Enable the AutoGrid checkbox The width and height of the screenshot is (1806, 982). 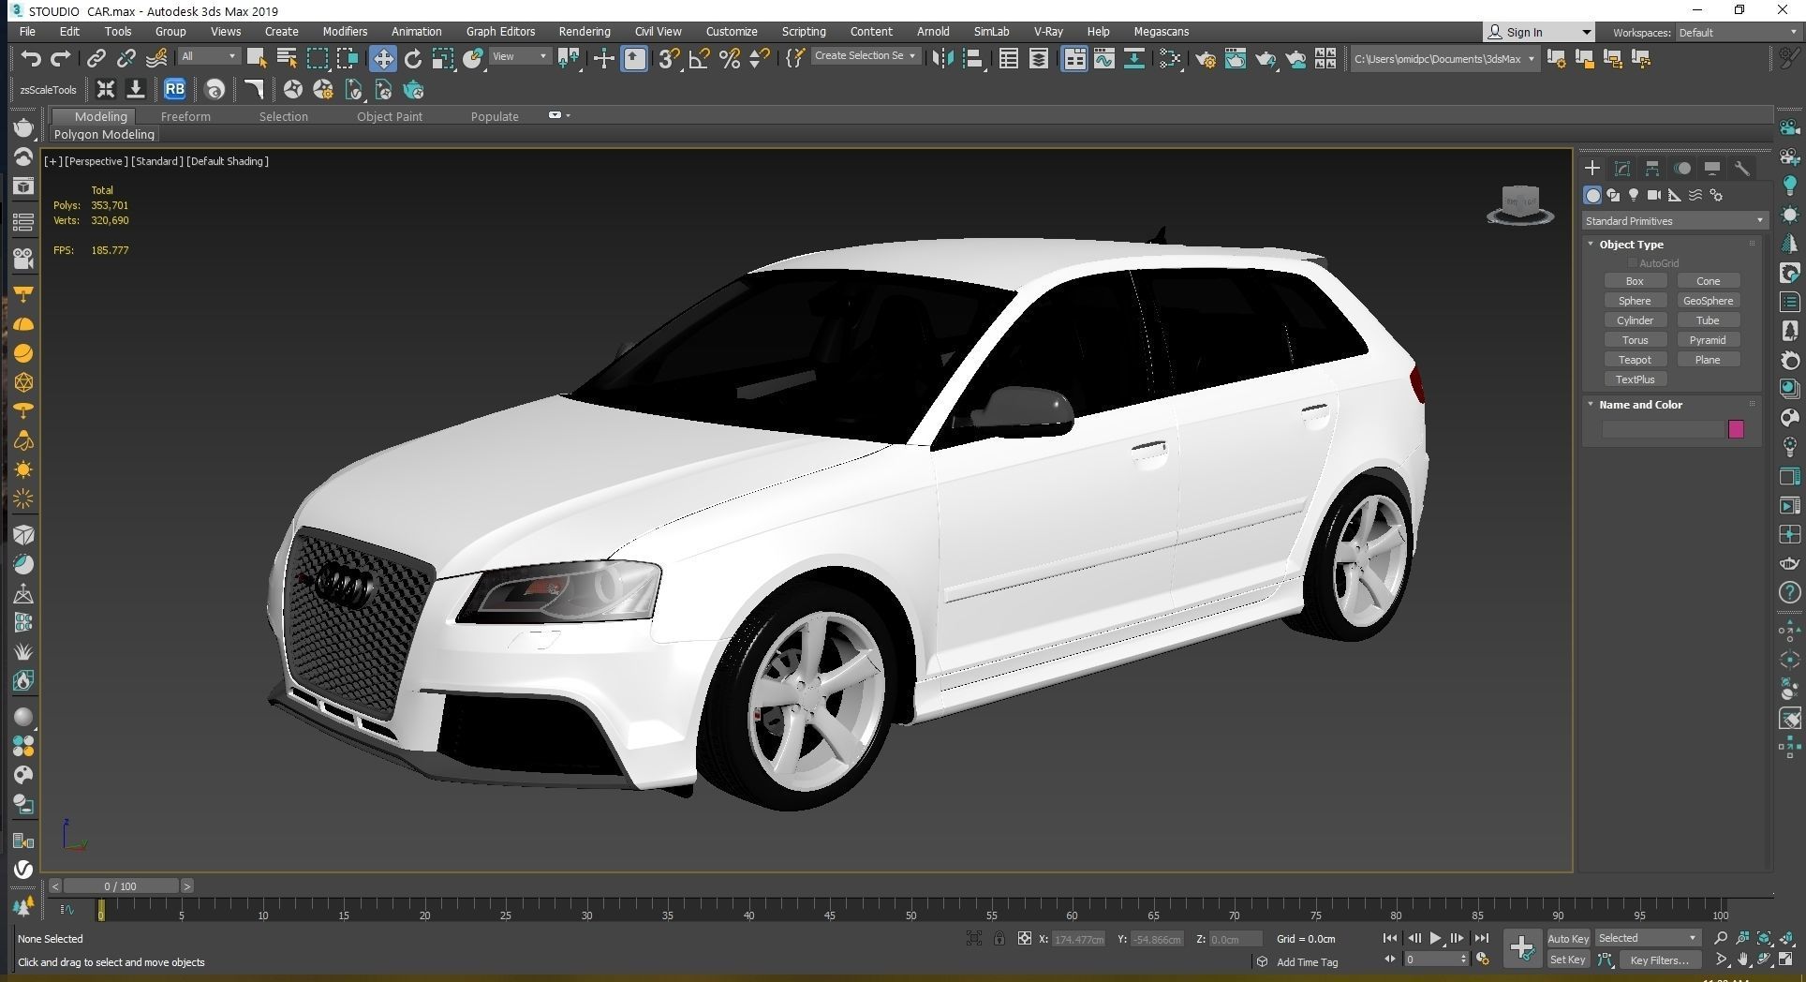click(x=1632, y=263)
